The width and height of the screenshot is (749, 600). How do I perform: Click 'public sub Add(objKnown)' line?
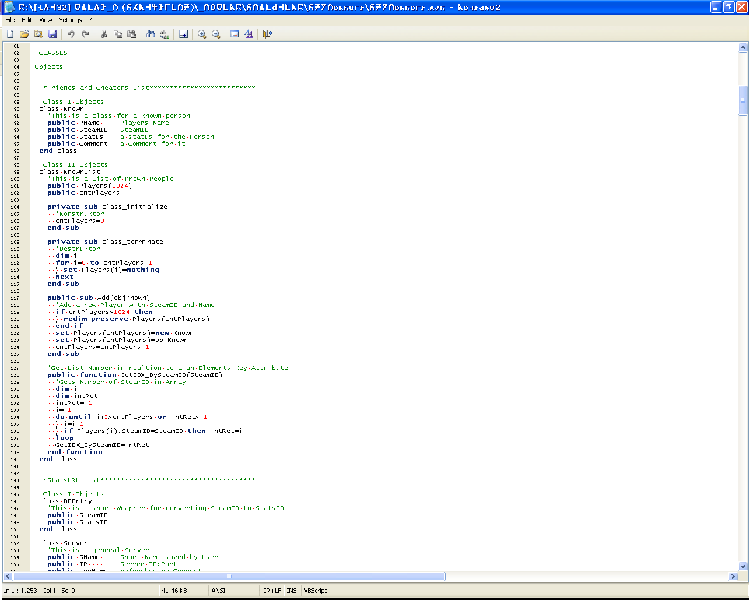pyautogui.click(x=99, y=298)
